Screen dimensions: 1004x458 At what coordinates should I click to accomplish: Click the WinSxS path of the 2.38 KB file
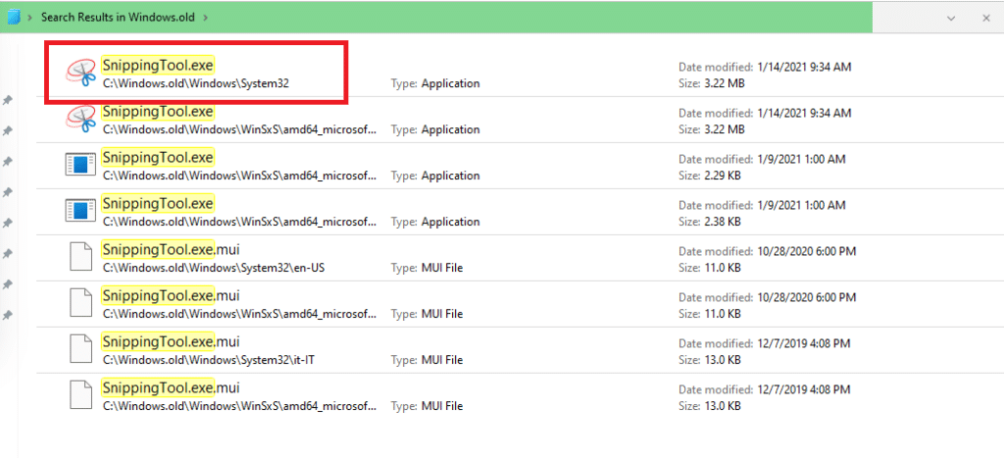[x=239, y=222]
